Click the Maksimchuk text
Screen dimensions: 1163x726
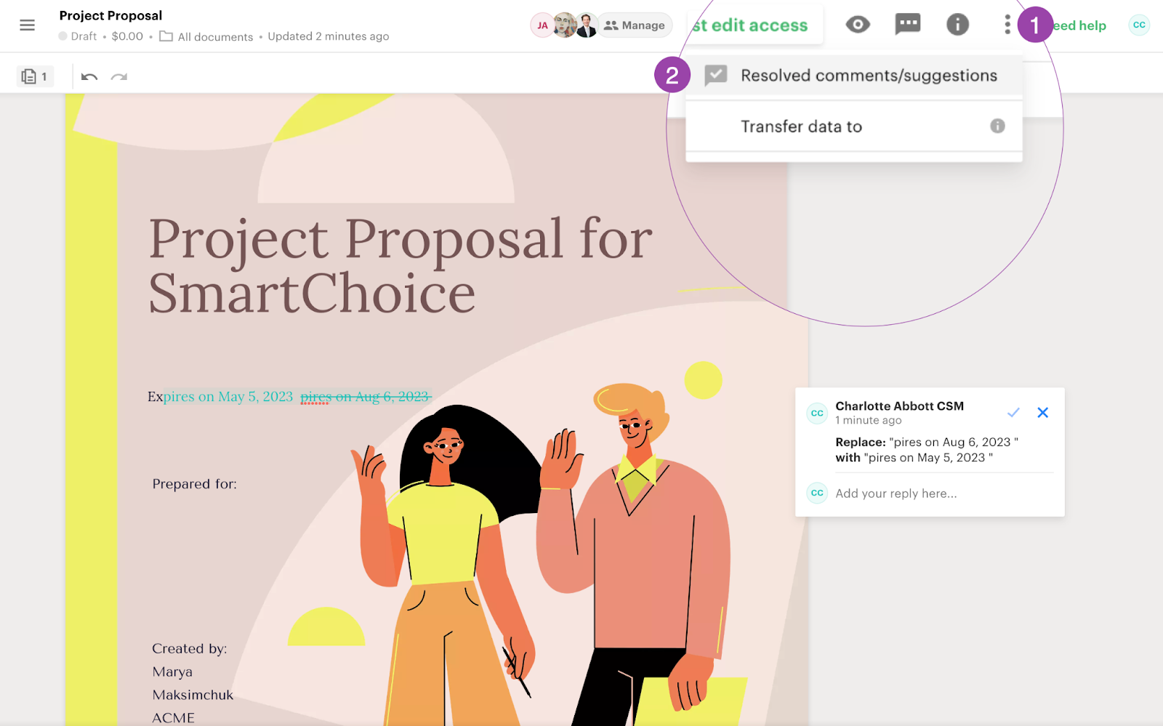[193, 695]
